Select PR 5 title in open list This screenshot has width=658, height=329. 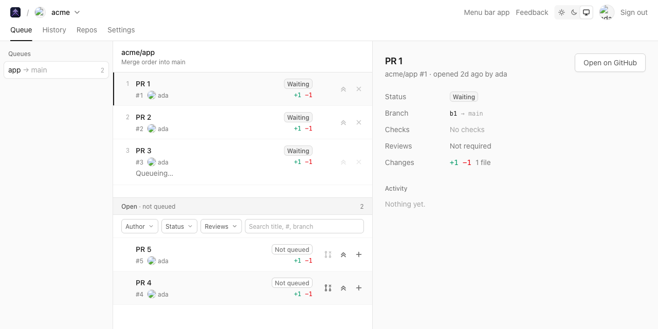point(143,249)
